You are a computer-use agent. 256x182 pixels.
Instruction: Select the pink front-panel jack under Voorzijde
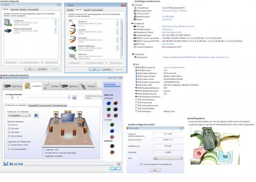[112, 137]
